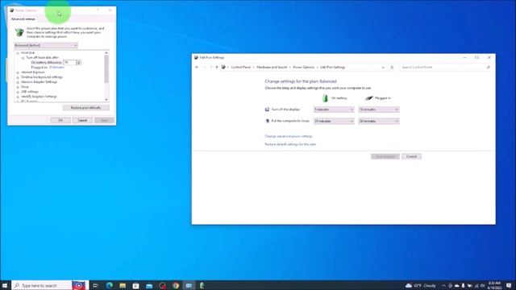Click the Plugged in minutes value link

[56, 68]
